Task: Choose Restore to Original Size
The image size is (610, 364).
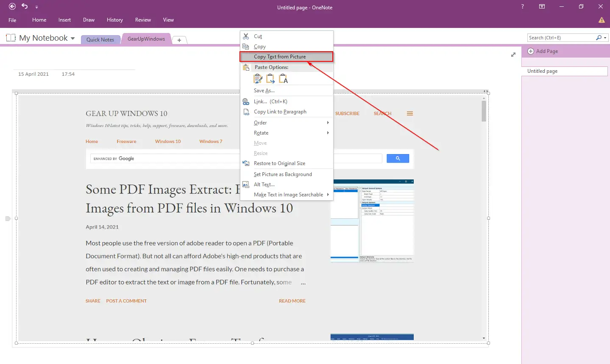Action: click(x=287, y=163)
